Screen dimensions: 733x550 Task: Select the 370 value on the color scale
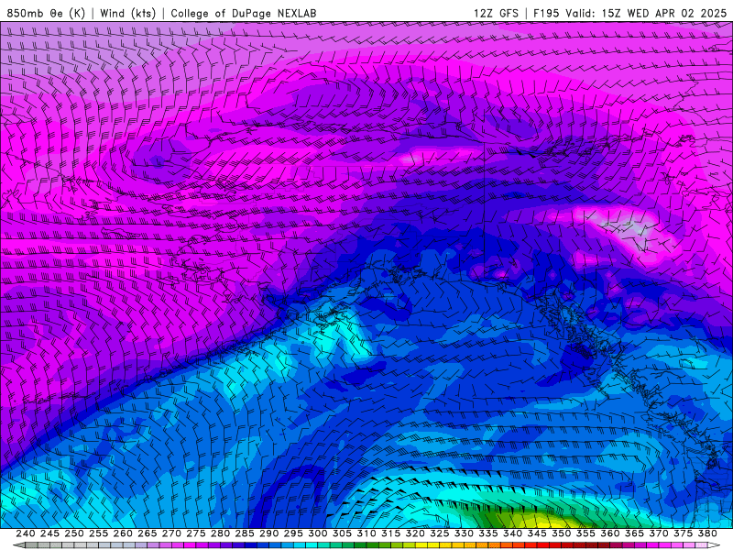(x=659, y=533)
